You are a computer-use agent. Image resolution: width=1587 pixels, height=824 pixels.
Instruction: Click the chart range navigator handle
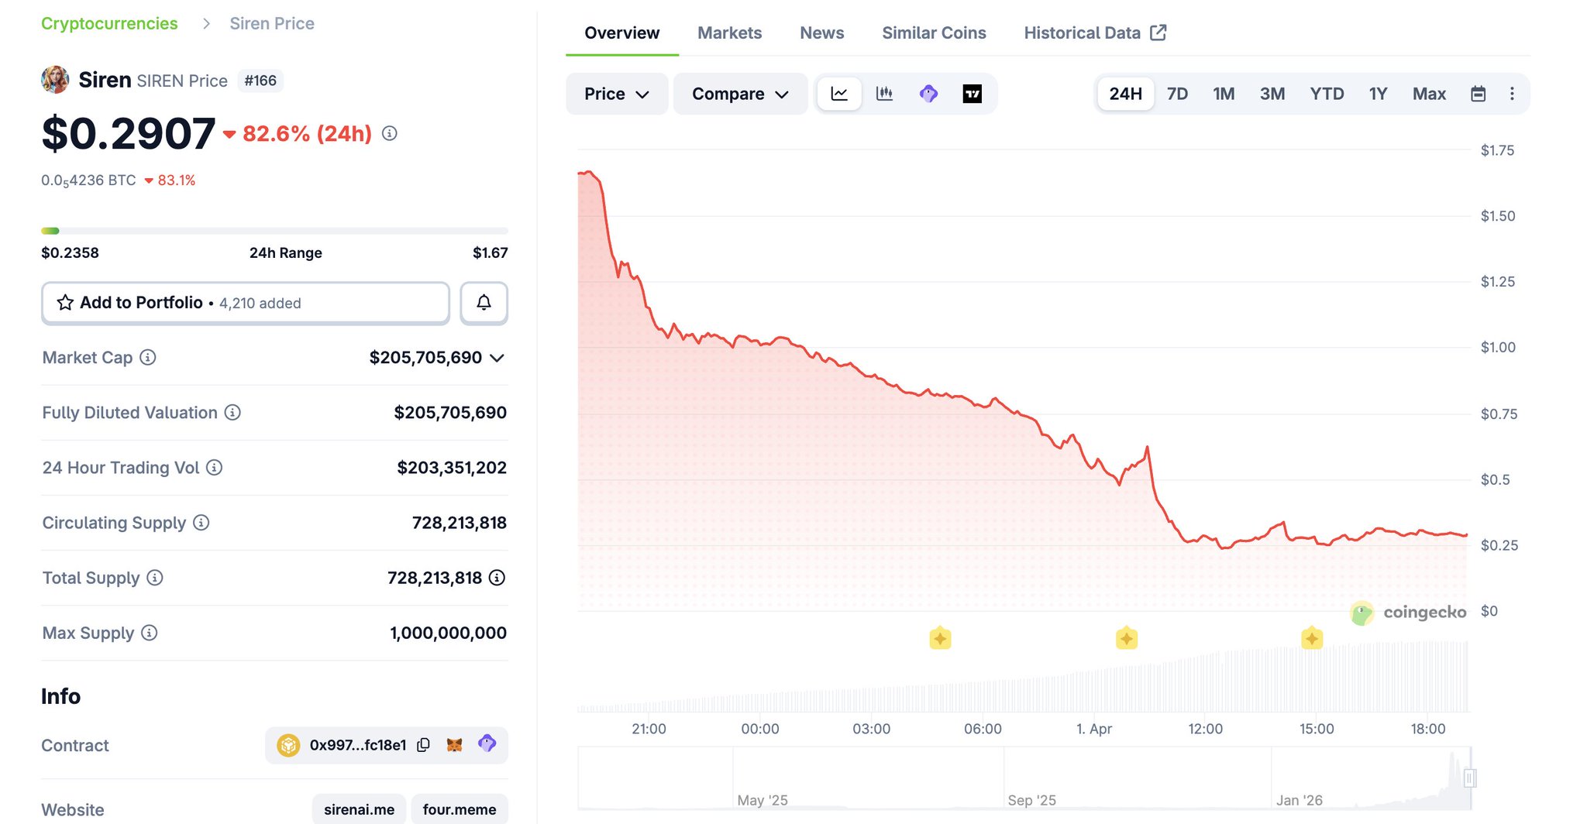[1470, 778]
